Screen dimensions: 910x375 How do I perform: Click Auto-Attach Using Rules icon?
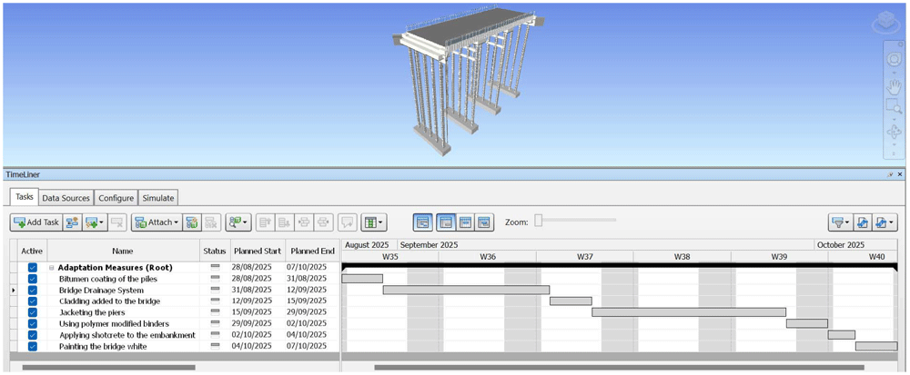point(191,222)
